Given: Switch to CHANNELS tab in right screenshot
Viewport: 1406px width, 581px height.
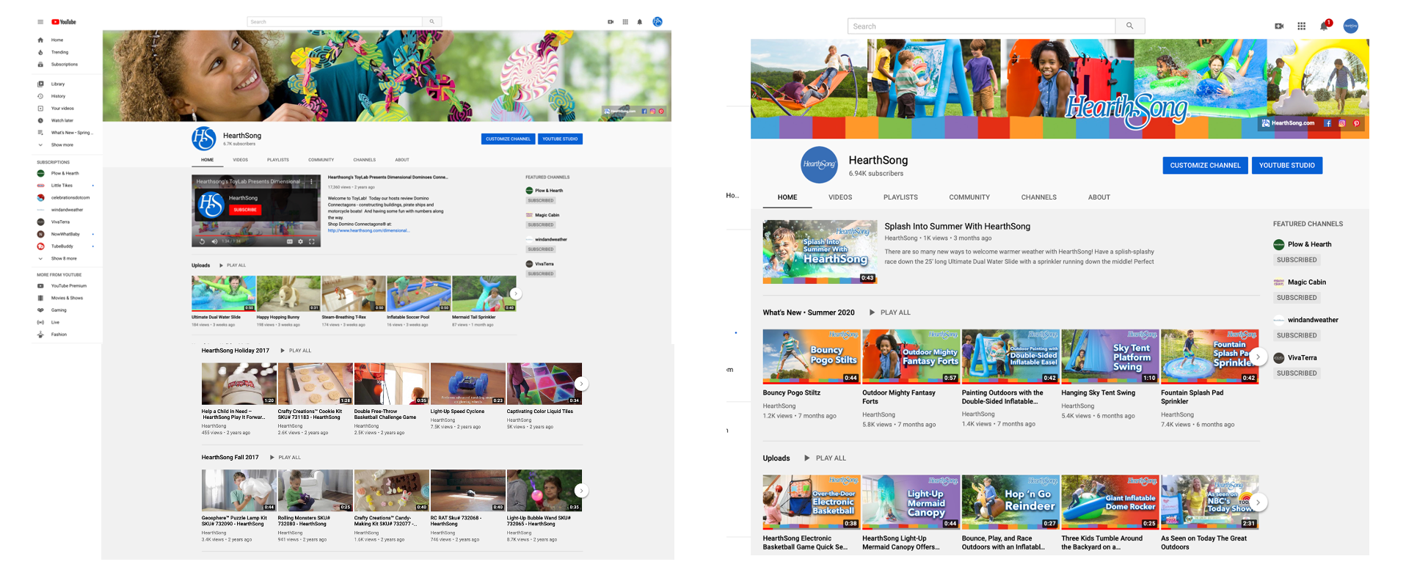Looking at the screenshot, I should pyautogui.click(x=1039, y=197).
